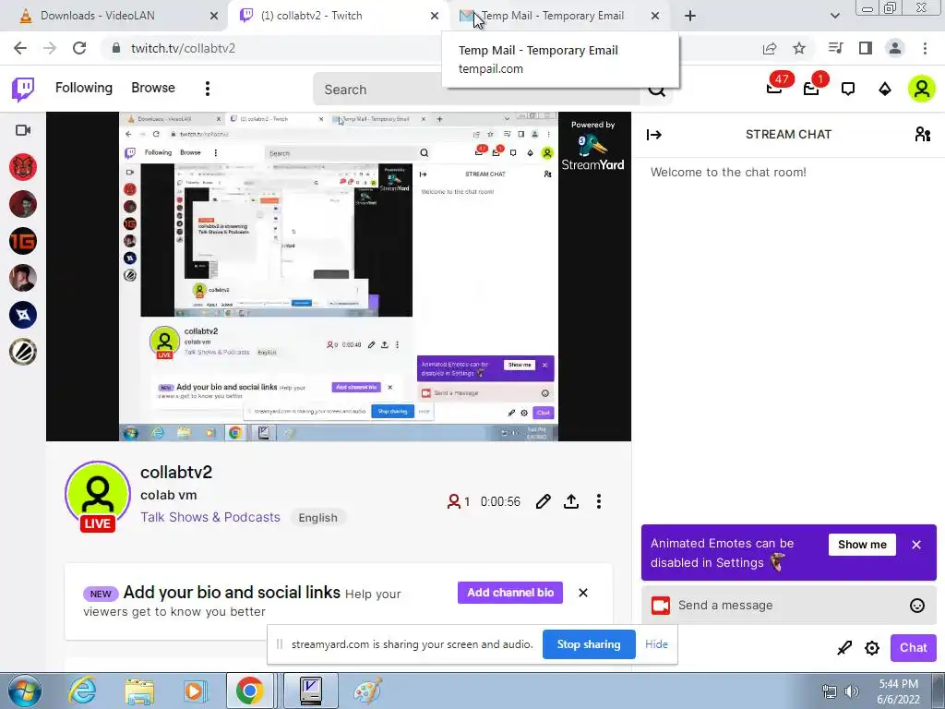Close the Animated Emotes notice

tap(916, 545)
